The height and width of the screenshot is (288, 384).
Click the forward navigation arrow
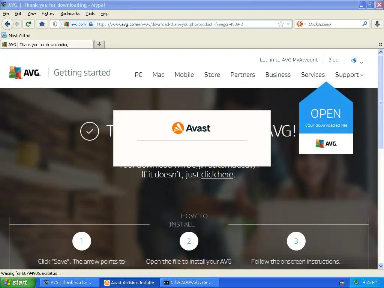[16, 24]
